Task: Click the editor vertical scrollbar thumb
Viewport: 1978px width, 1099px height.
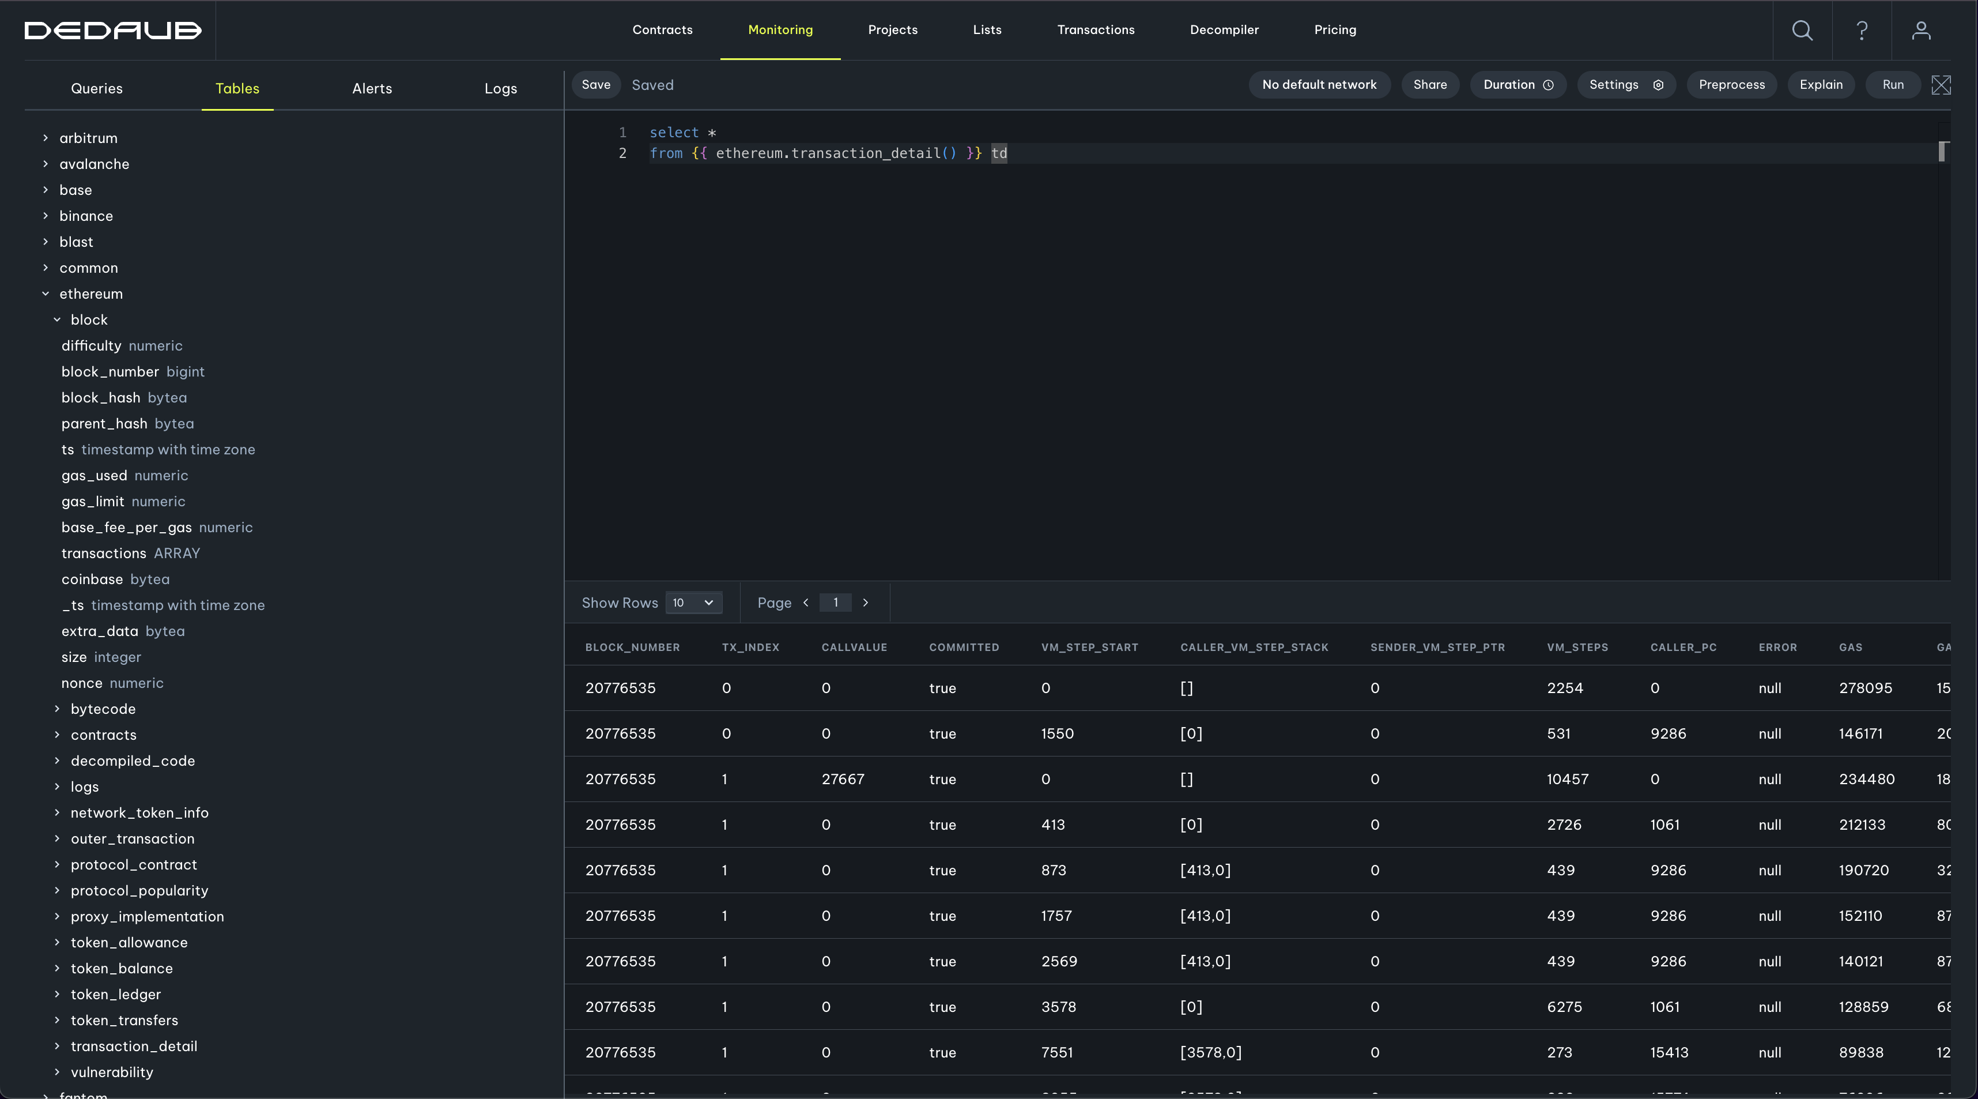Action: [1942, 151]
